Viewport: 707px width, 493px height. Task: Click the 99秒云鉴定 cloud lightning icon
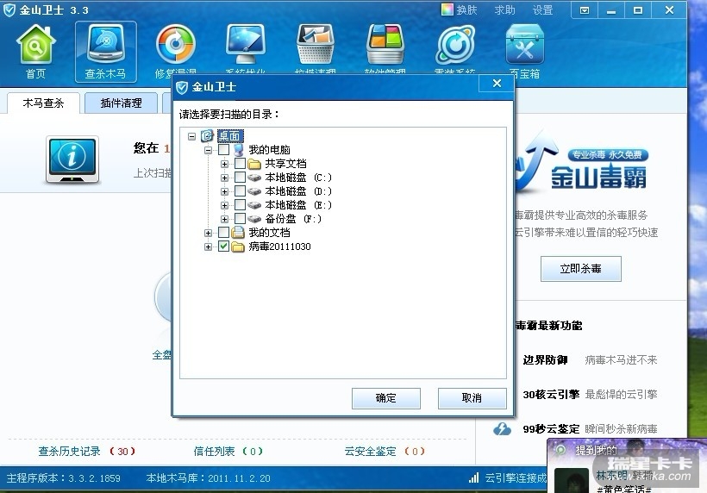pos(502,428)
